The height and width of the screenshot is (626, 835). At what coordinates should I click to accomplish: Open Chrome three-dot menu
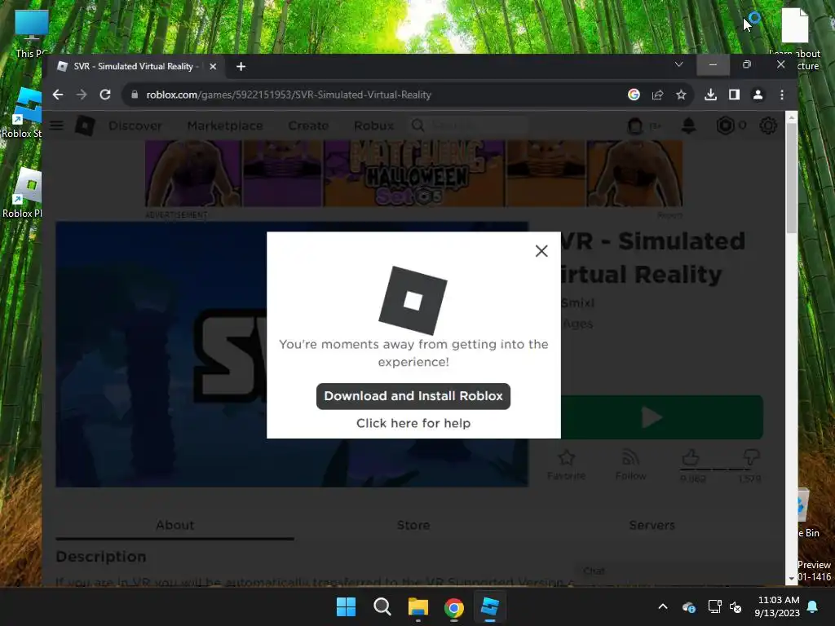point(782,95)
